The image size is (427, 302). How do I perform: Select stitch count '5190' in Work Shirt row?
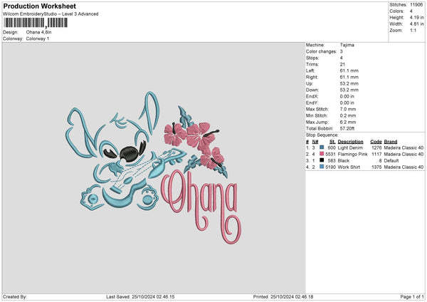(x=331, y=167)
